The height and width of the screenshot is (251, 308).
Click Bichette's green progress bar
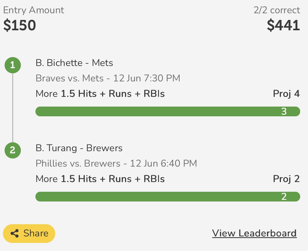[168, 111]
